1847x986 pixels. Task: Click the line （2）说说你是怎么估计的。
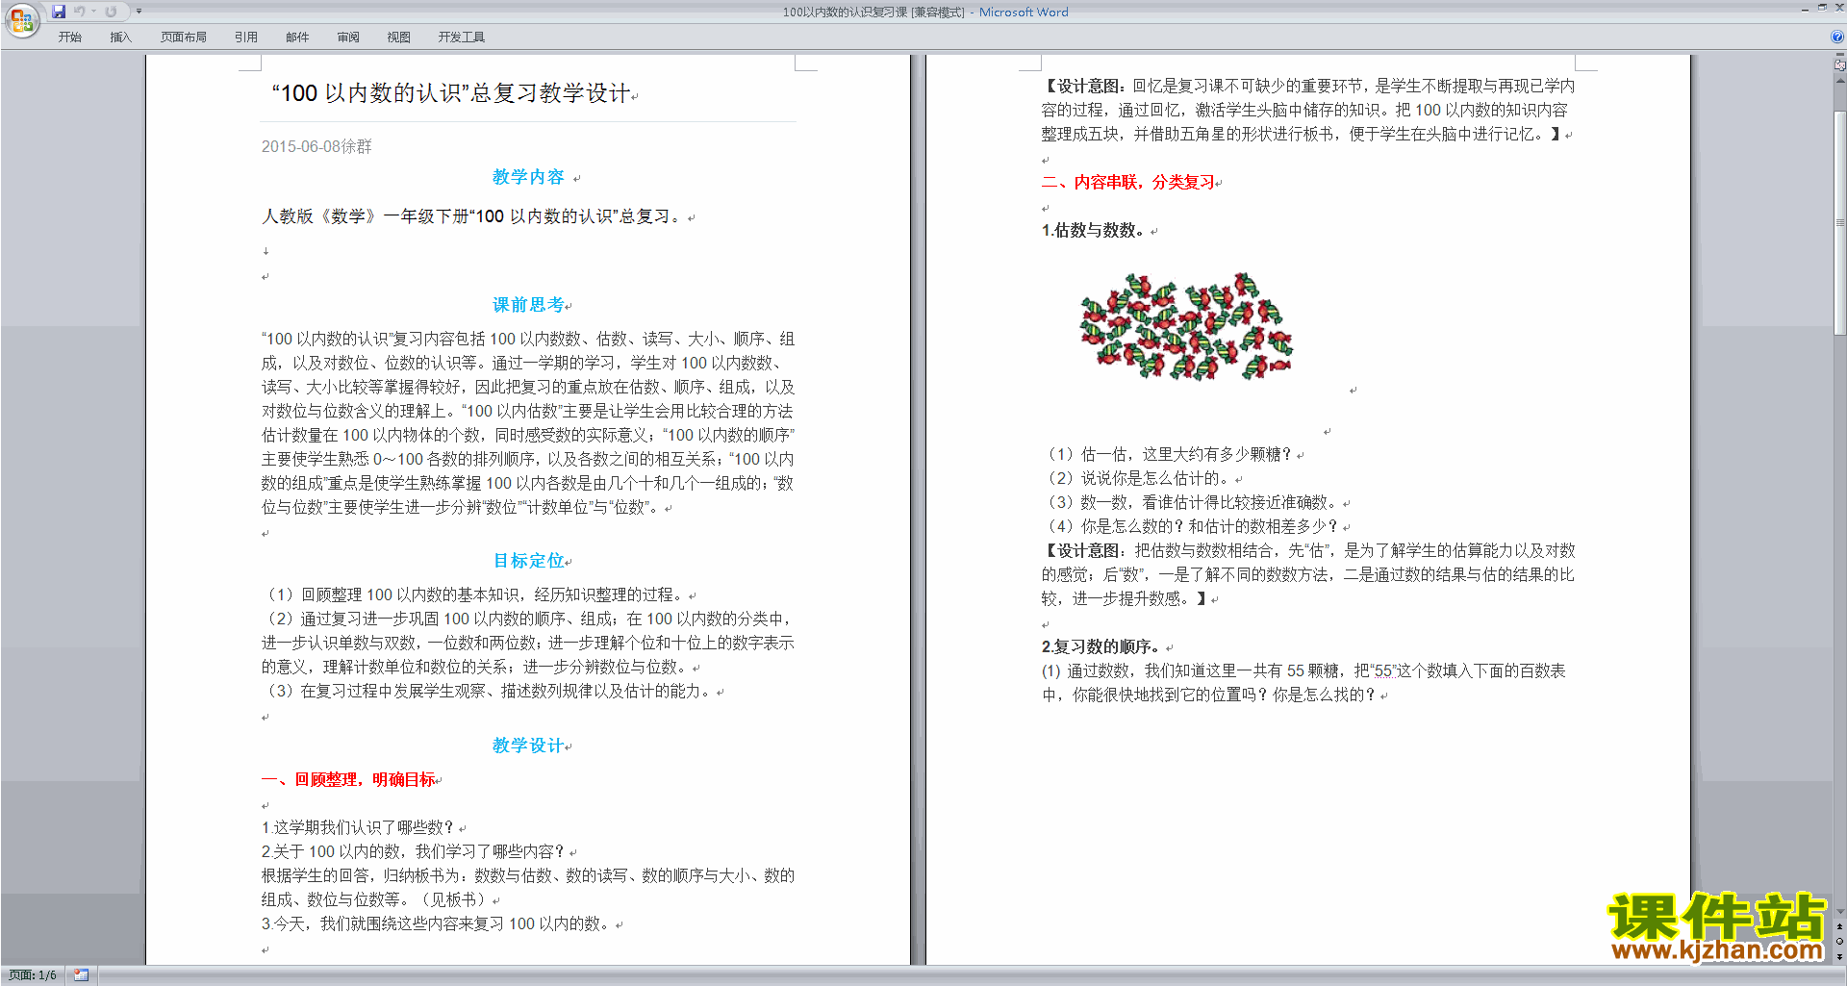(1140, 478)
